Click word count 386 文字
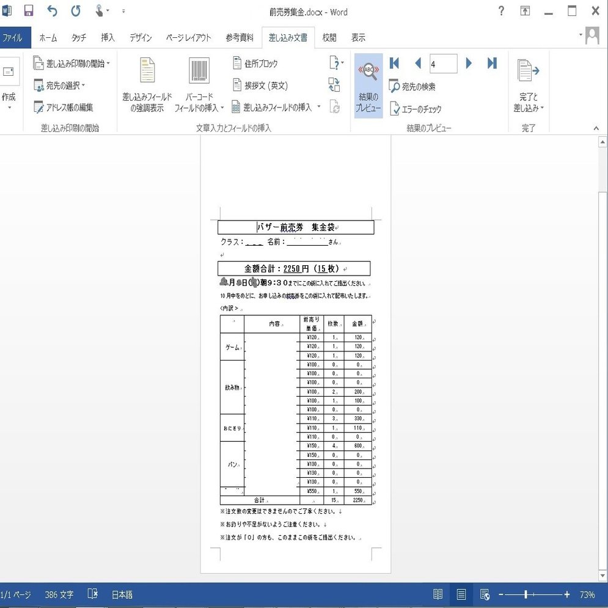This screenshot has width=608, height=608. [x=59, y=595]
